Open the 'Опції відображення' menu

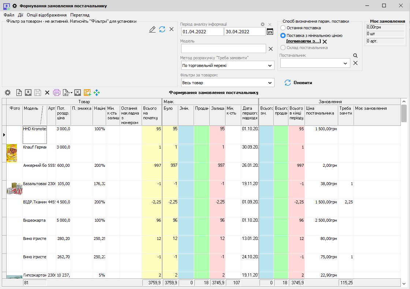(x=46, y=15)
